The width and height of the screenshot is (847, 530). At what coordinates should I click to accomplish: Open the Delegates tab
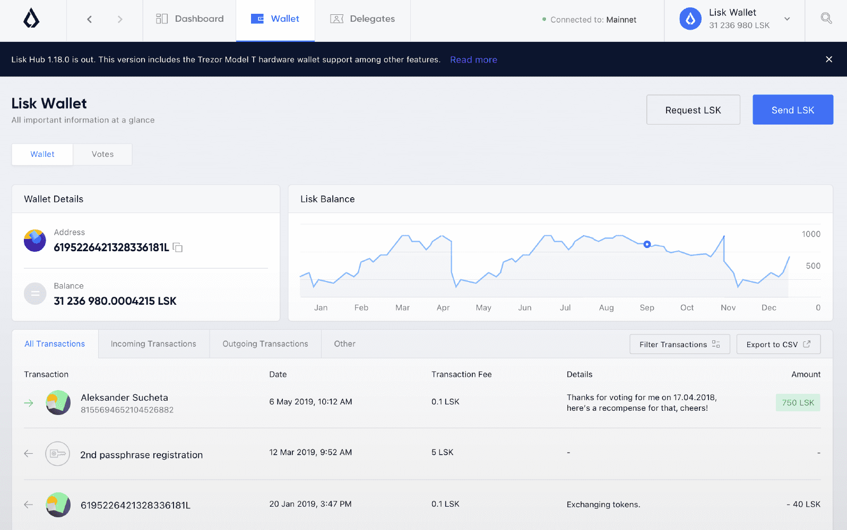coord(362,19)
